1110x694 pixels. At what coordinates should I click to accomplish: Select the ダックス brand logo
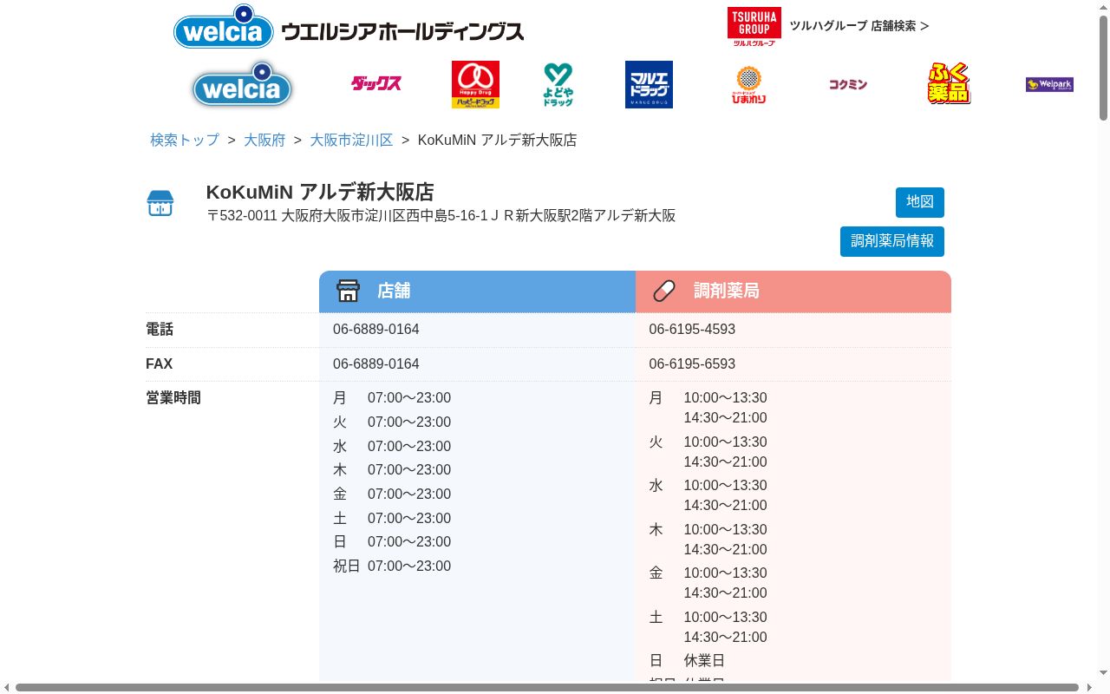[376, 84]
